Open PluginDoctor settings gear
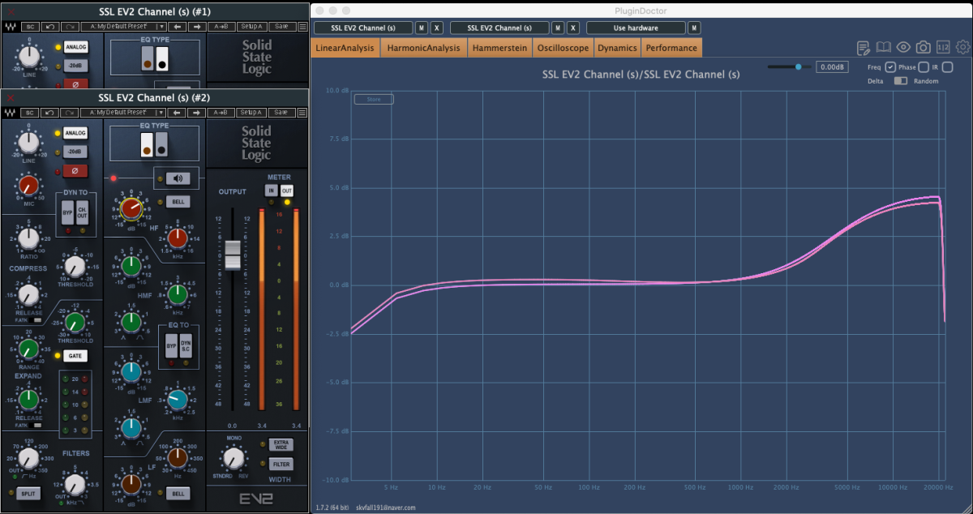The image size is (973, 514). (962, 47)
